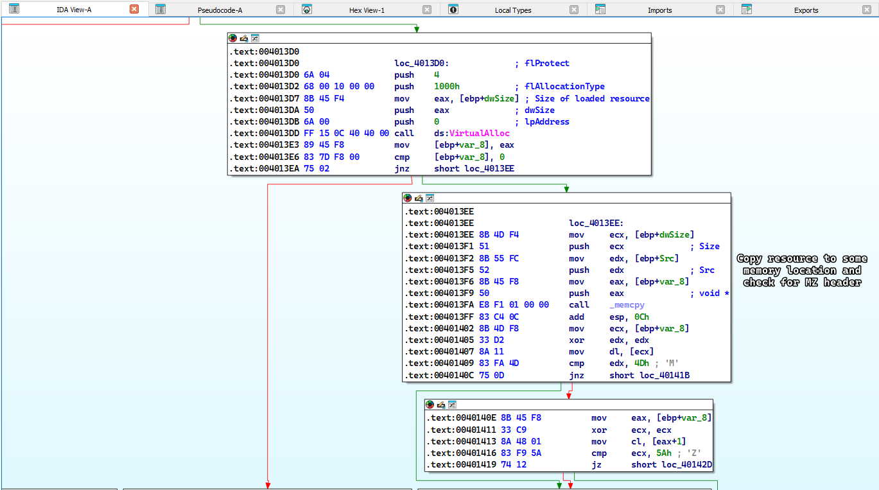Screen dimensions: 879x490
Task: Close the IDA View-A tab
Action: click(x=134, y=10)
